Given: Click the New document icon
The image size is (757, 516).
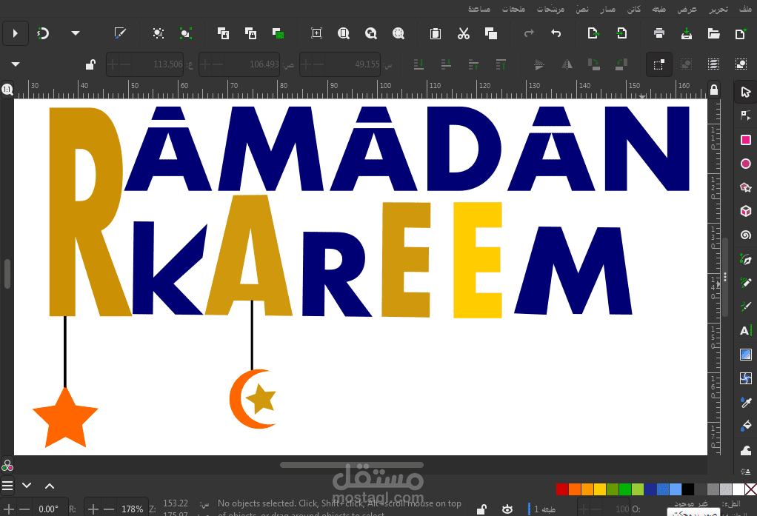Looking at the screenshot, I should pyautogui.click(x=740, y=33).
